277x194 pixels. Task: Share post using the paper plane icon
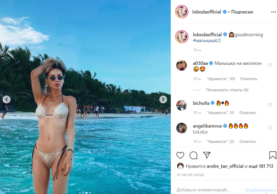click(x=207, y=155)
